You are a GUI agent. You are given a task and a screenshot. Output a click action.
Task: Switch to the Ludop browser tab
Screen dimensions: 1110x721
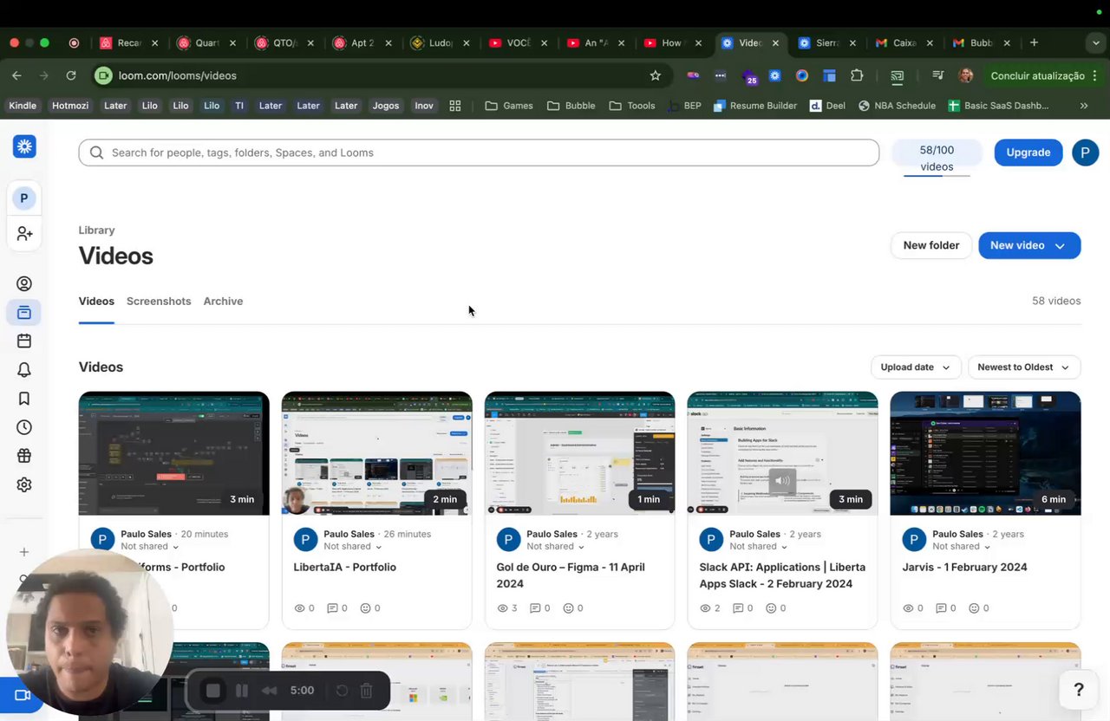pos(441,42)
